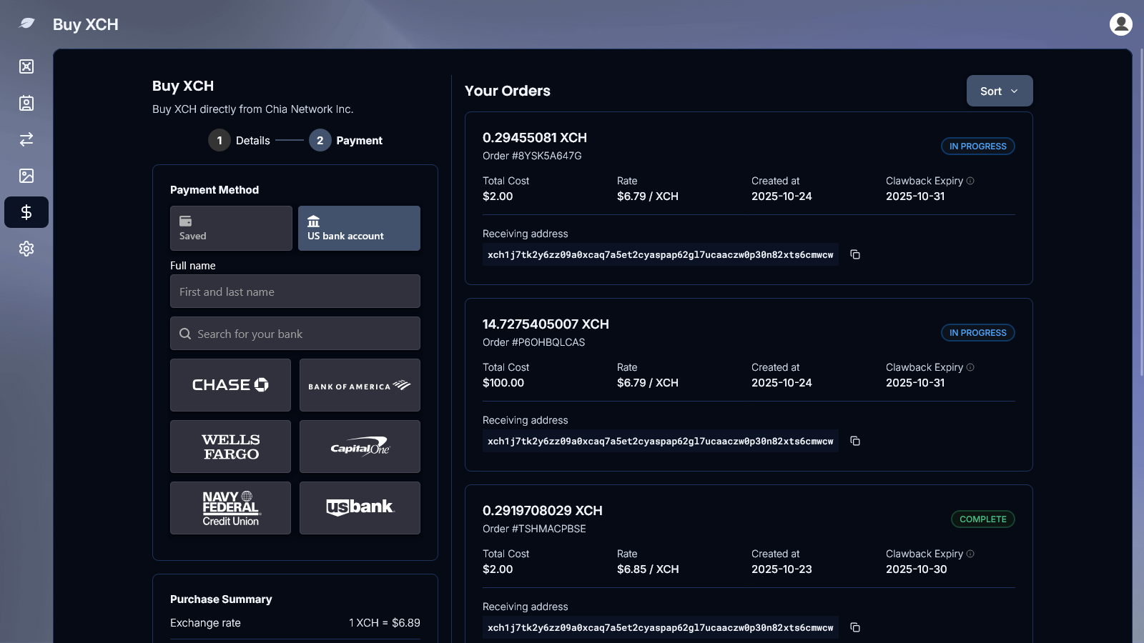Expand the Sort dropdown
This screenshot has width=1144, height=643.
pos(999,91)
